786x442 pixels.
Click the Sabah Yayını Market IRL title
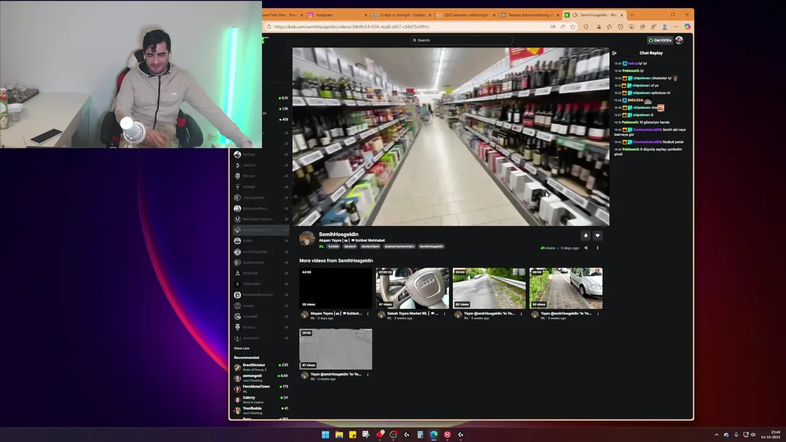point(412,313)
